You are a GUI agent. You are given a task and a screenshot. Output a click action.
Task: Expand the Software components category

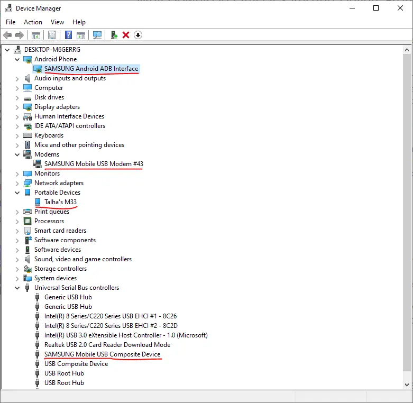pos(17,241)
